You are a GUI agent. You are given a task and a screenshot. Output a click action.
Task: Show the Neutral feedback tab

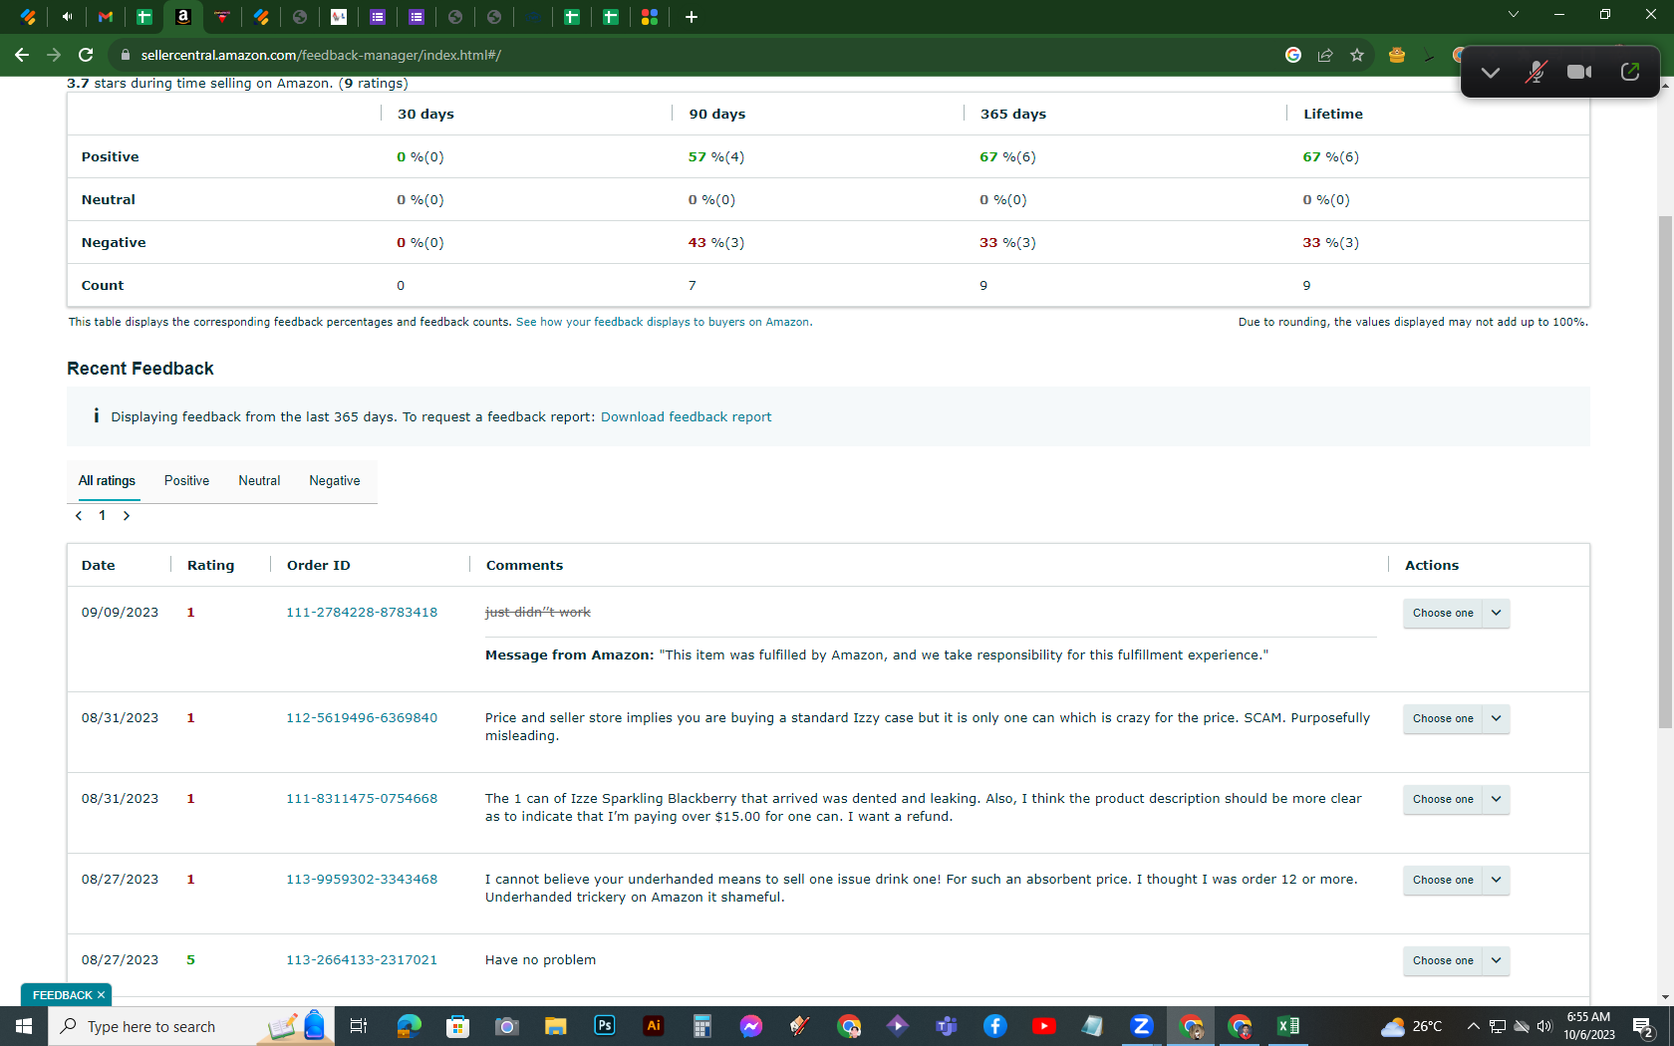coord(259,480)
